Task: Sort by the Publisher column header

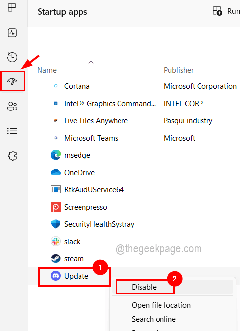Action: 179,70
